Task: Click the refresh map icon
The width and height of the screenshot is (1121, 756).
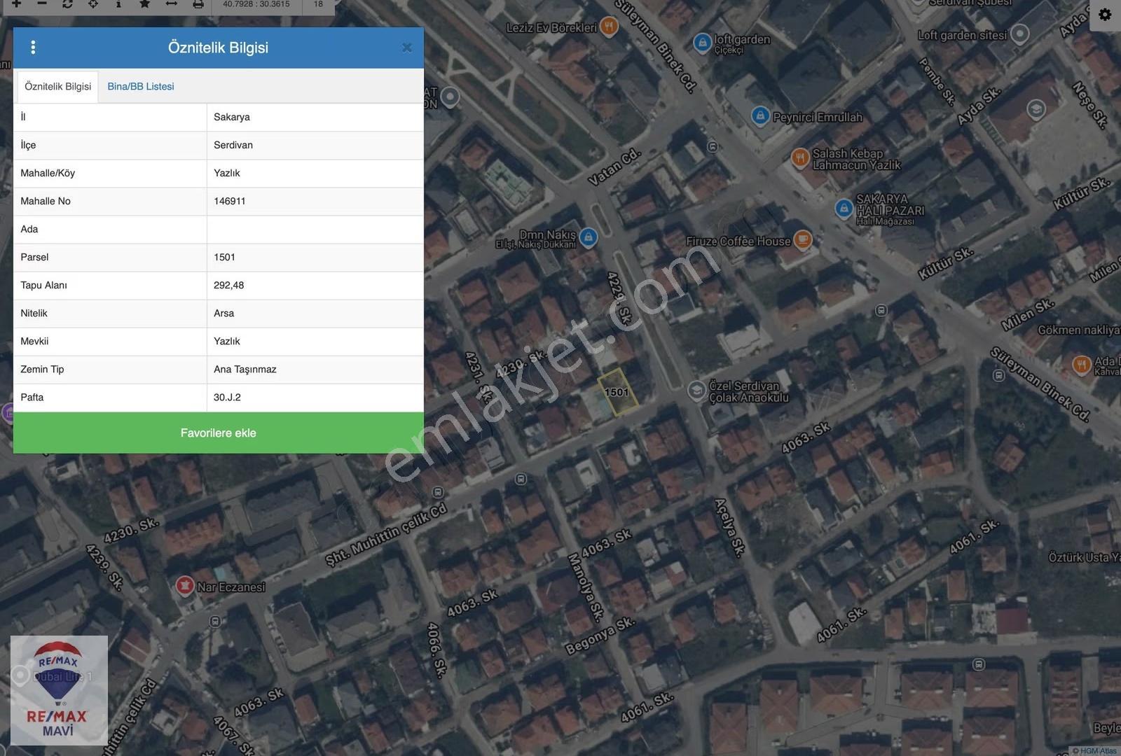Action: (x=67, y=4)
